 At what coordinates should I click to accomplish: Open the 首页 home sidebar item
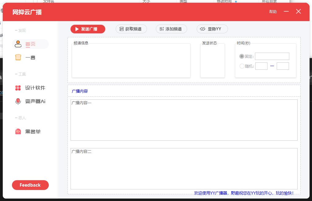[30, 44]
